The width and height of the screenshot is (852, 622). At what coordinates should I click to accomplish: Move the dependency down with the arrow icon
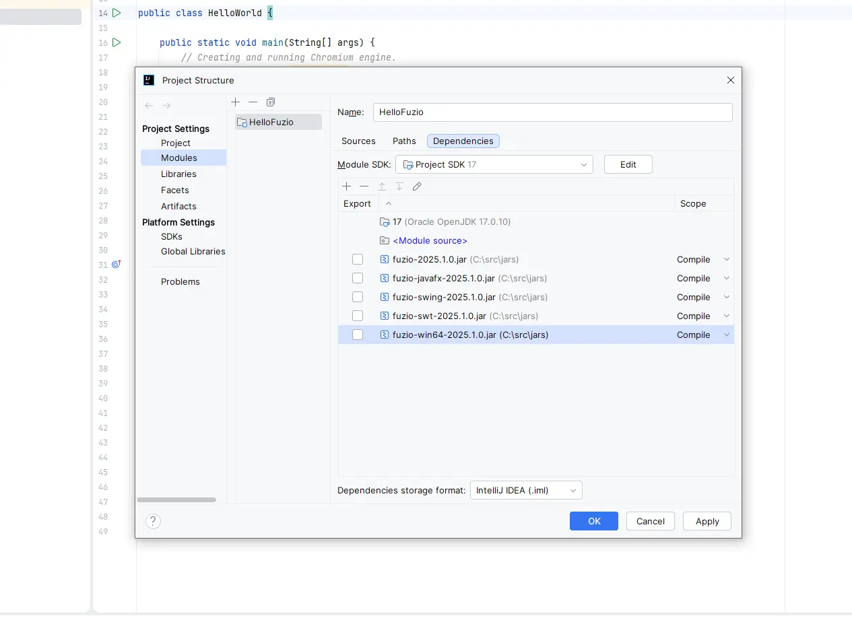399,186
